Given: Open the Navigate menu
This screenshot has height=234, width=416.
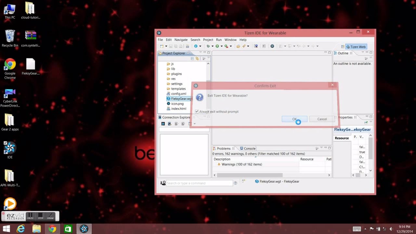Looking at the screenshot, I should pos(181,40).
